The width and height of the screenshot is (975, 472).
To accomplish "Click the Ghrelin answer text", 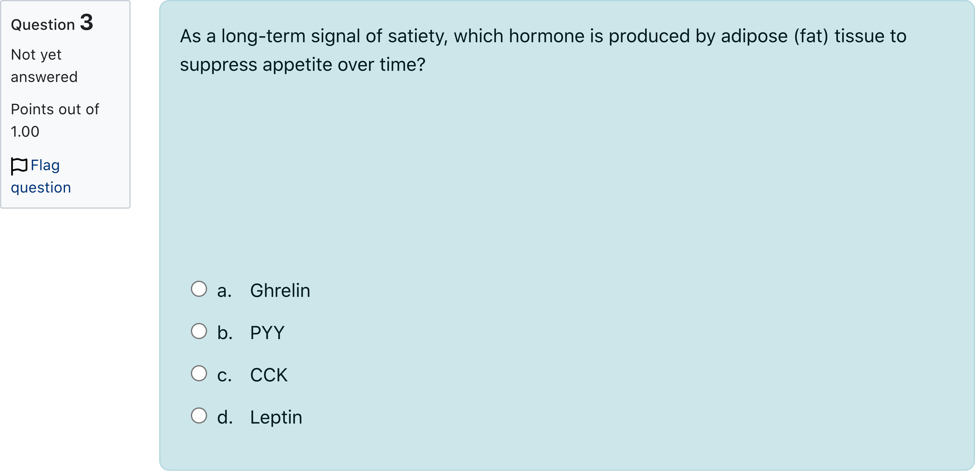I will coord(280,291).
